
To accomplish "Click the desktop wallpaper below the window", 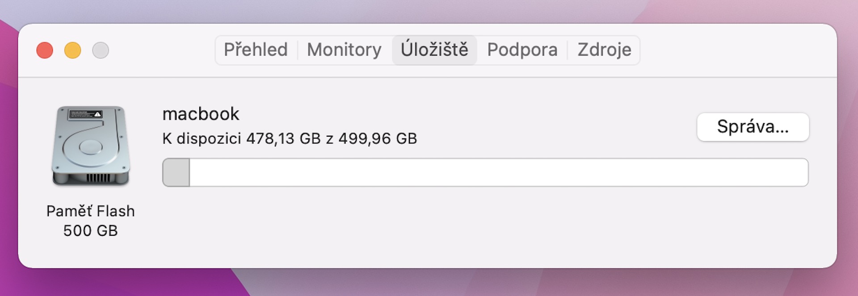I will (x=429, y=283).
